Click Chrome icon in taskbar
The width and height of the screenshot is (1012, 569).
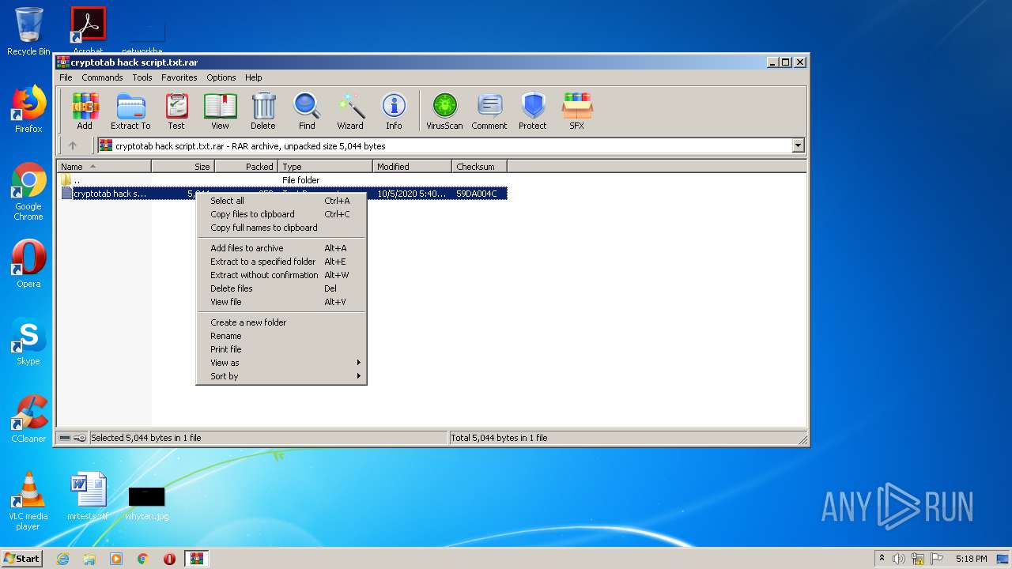tap(143, 559)
